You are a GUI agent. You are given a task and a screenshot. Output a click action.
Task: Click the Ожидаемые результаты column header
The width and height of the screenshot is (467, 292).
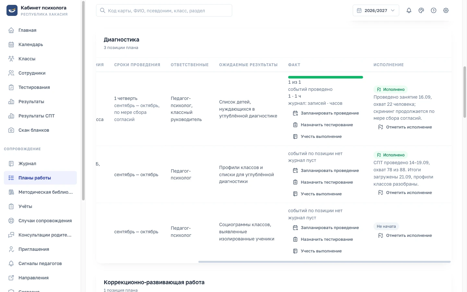coord(248,65)
